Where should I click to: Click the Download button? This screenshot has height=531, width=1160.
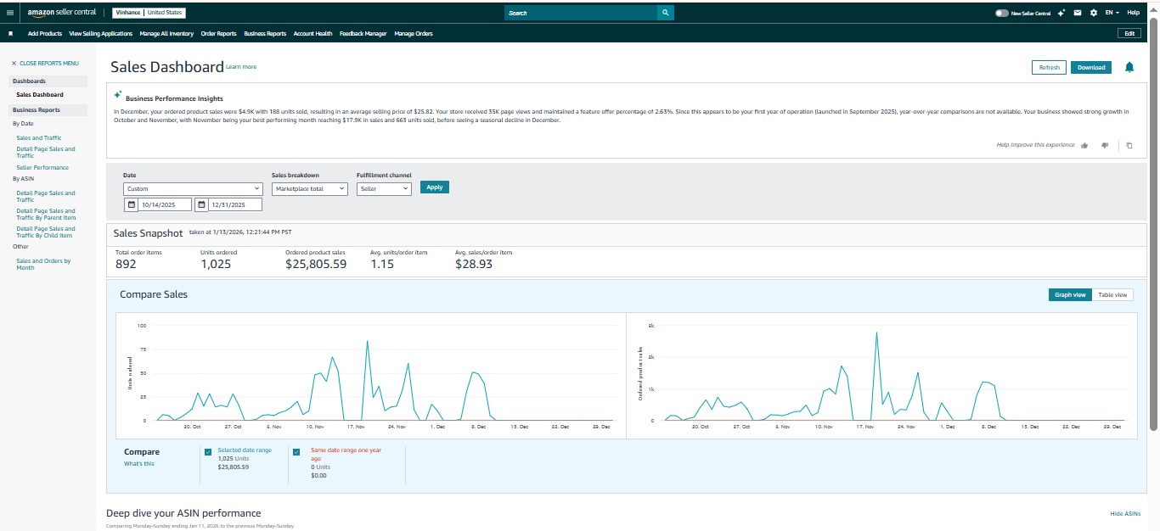(x=1090, y=67)
